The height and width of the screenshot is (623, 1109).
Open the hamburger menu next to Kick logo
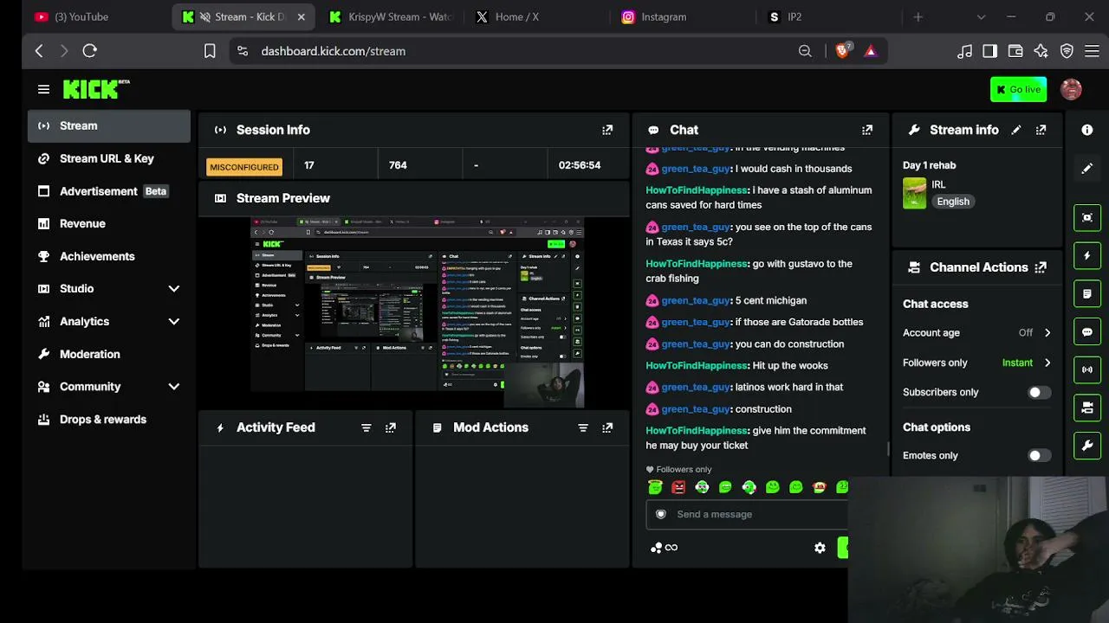click(x=43, y=89)
